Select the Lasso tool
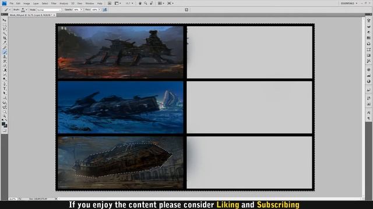 point(4,29)
